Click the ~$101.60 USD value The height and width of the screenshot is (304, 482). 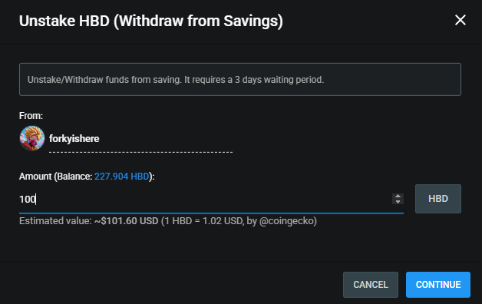(x=127, y=221)
